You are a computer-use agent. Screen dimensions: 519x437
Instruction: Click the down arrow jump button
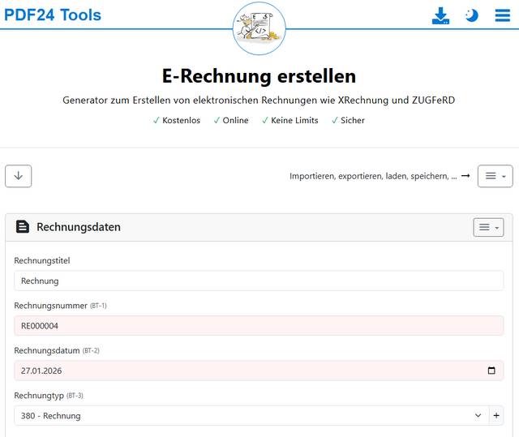pos(19,176)
